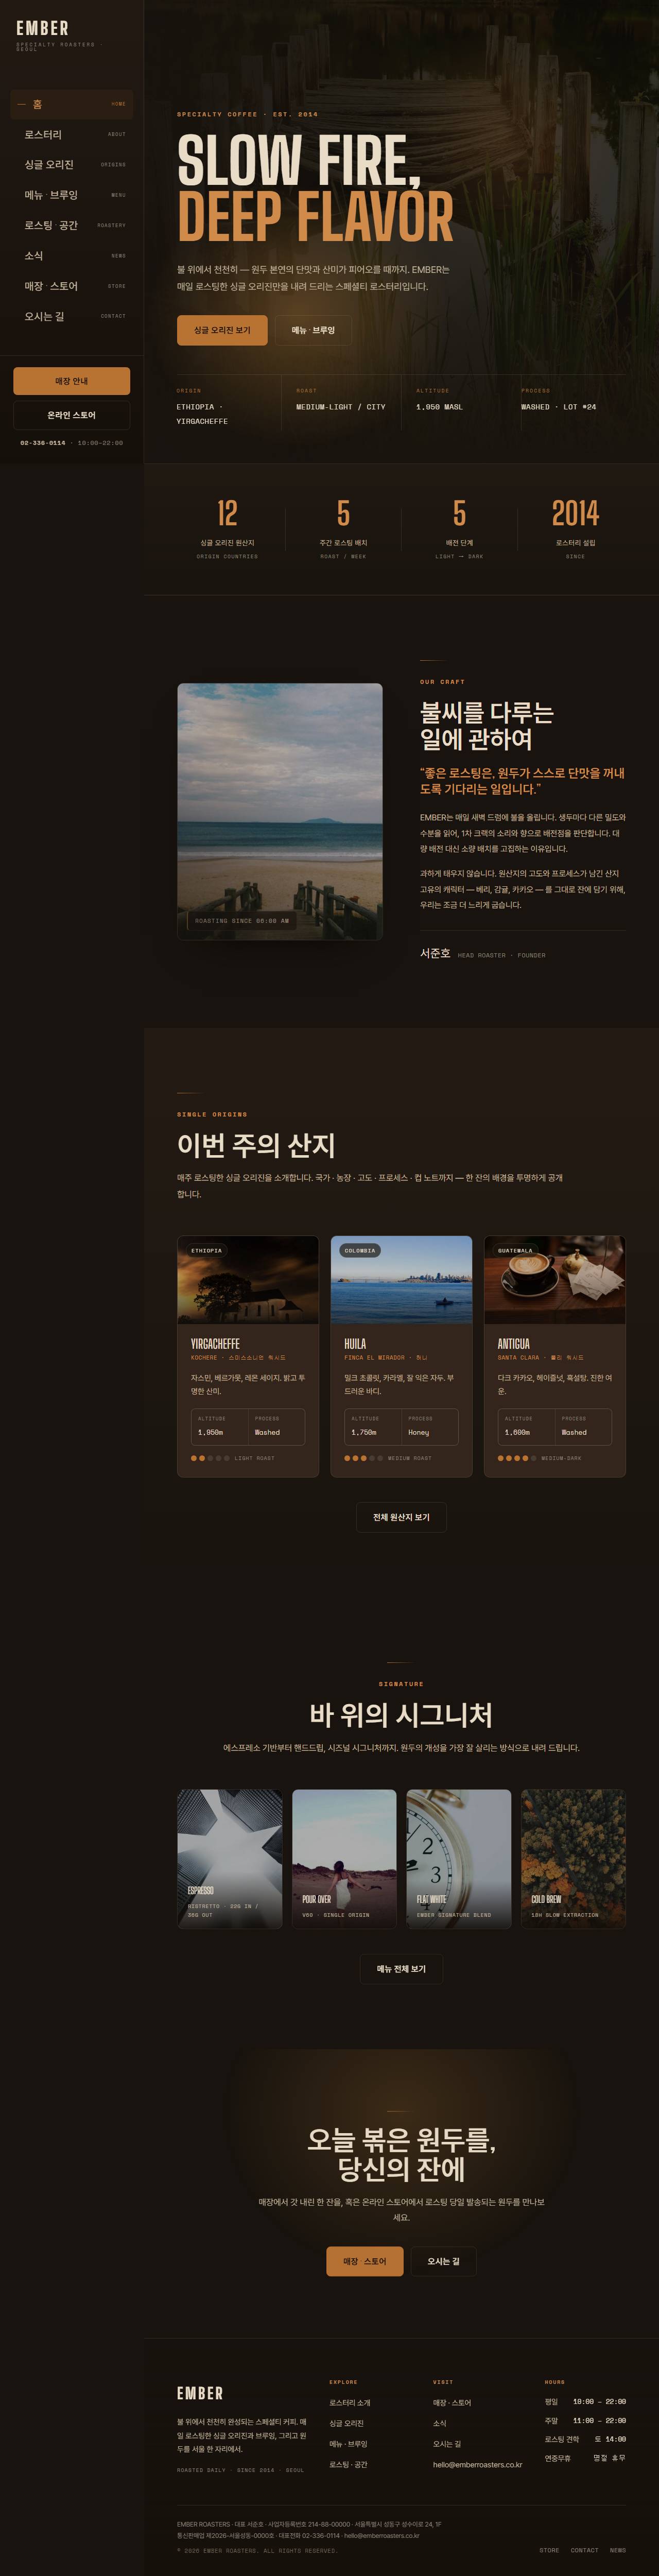Open the Pour Over signature card

[344, 1859]
